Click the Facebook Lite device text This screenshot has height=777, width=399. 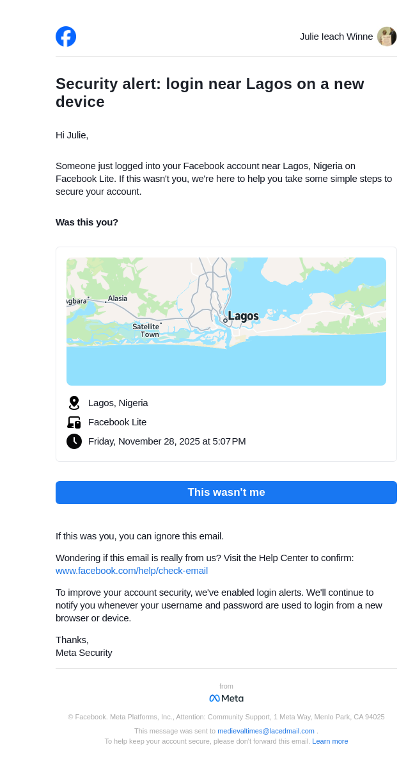point(118,422)
